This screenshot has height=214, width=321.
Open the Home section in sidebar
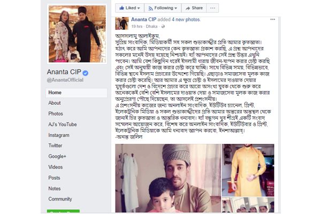[77, 93]
